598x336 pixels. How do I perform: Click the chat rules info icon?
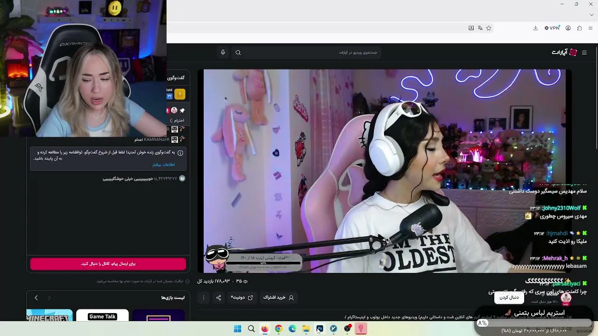180,153
